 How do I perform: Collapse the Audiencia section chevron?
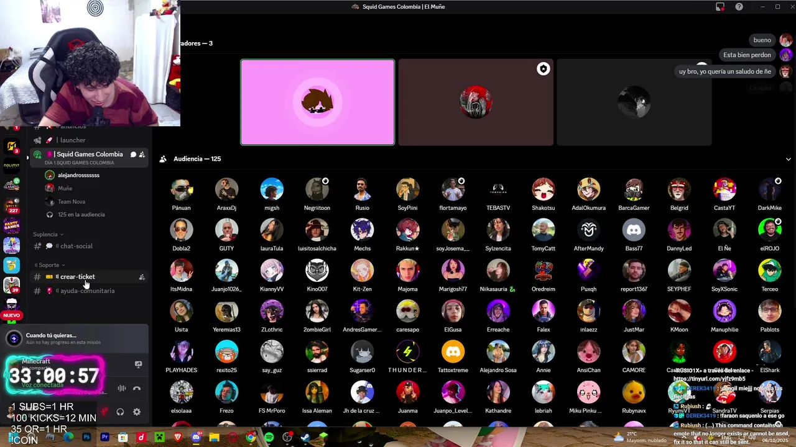788,159
